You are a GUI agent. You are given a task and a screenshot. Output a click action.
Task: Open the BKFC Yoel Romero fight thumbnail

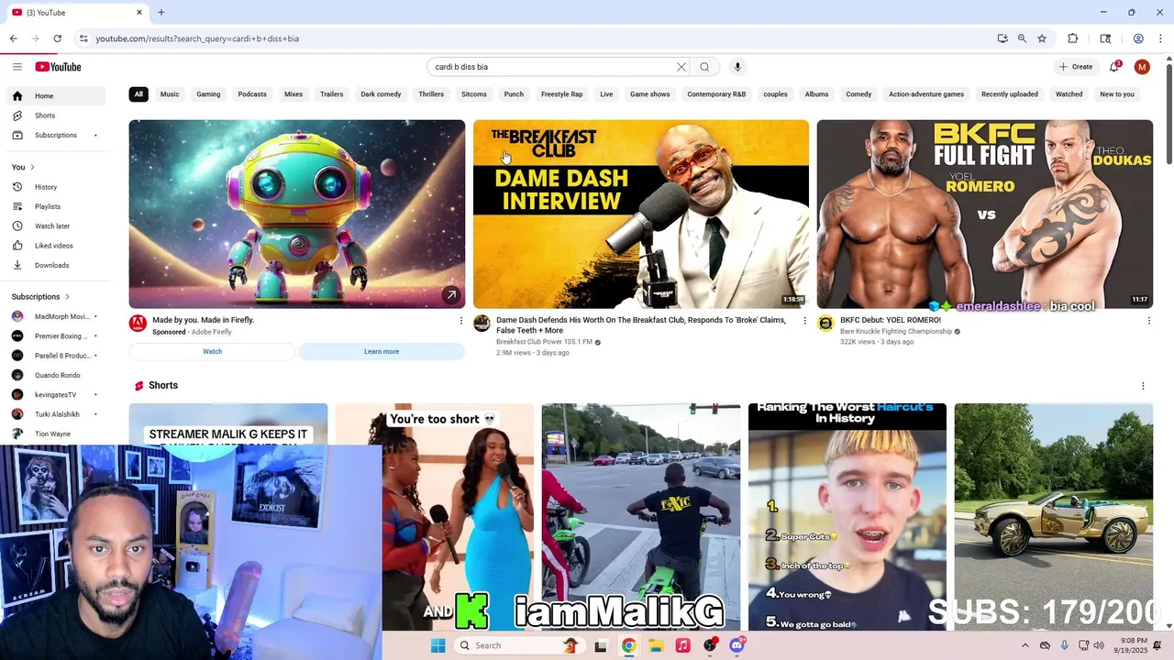[x=985, y=214]
